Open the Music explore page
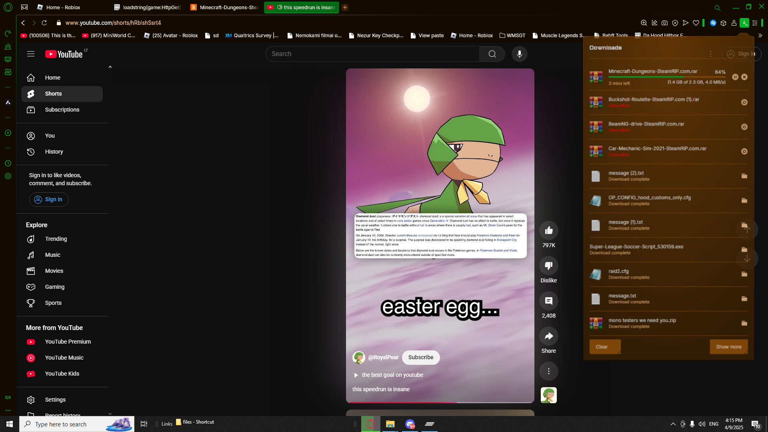The width and height of the screenshot is (768, 432). [62, 255]
